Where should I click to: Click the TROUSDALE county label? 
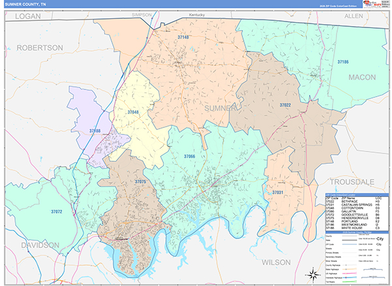click(x=352, y=182)
